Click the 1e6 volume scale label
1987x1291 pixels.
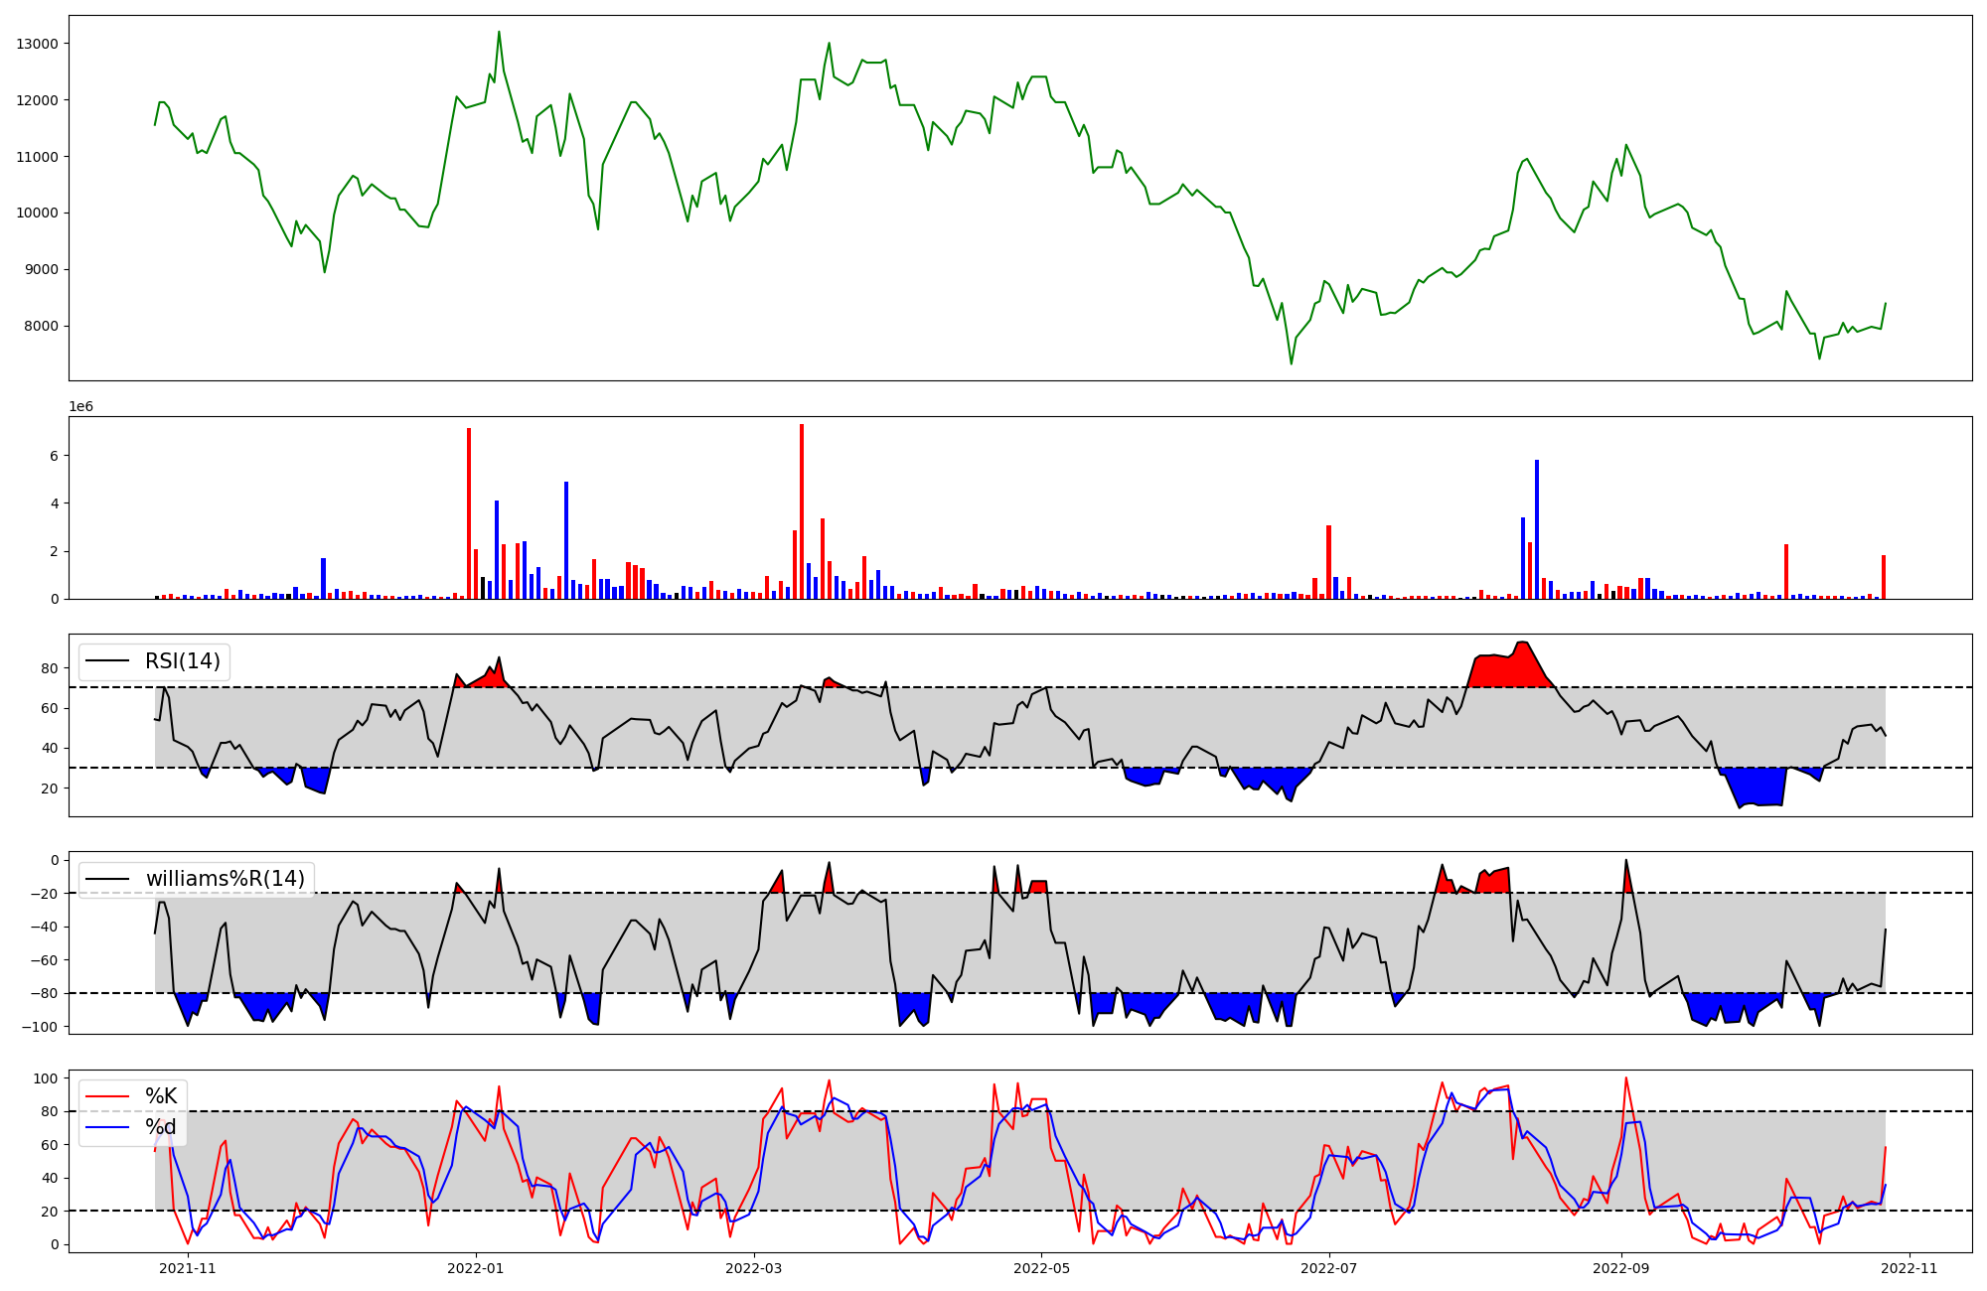point(80,407)
